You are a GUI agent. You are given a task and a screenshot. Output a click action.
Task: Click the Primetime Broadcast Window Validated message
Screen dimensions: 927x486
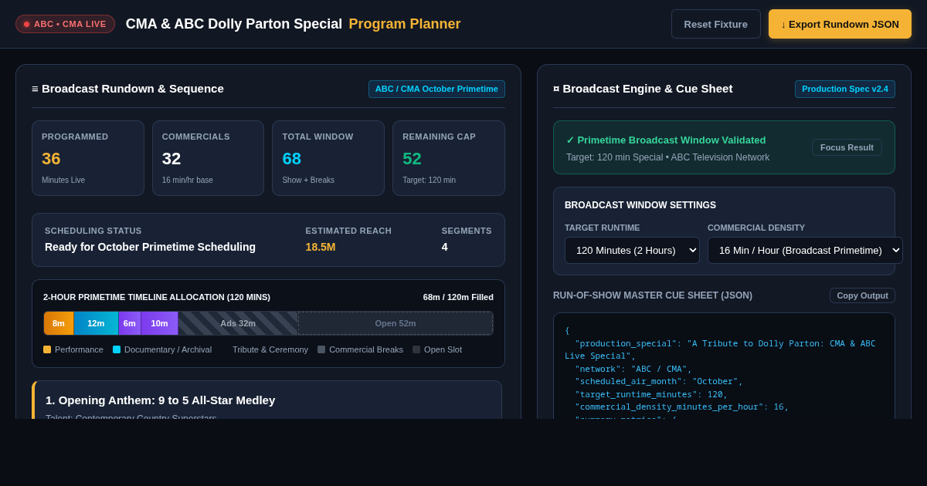pos(666,140)
